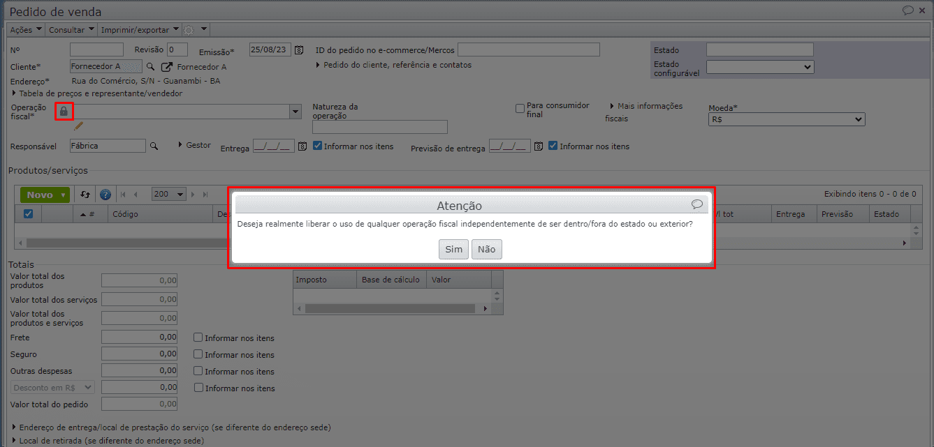Open the dropdown arrow next to the gear
This screenshot has width=934, height=447.
click(x=203, y=30)
